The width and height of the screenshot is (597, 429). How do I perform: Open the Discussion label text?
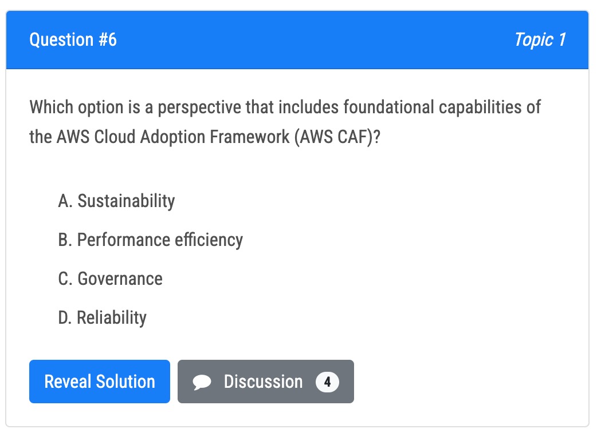point(263,382)
